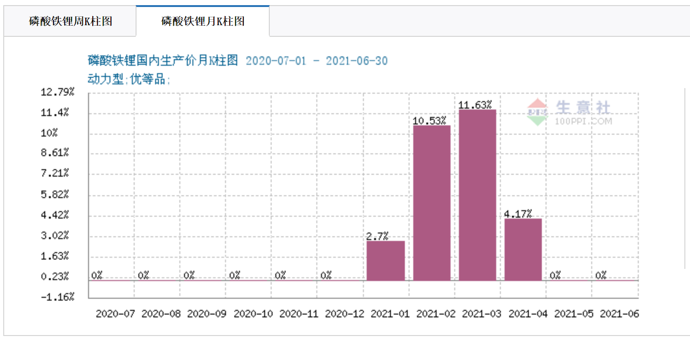The width and height of the screenshot is (690, 343).
Task: Click the 2020-08 x-axis label
Action: pyautogui.click(x=161, y=314)
